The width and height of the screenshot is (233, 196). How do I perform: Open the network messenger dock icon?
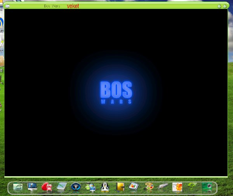pos(90,187)
